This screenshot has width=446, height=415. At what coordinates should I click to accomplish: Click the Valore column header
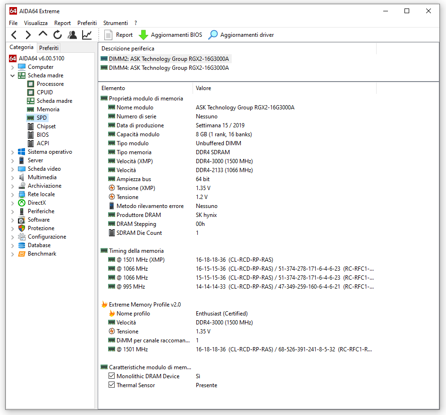(x=203, y=88)
